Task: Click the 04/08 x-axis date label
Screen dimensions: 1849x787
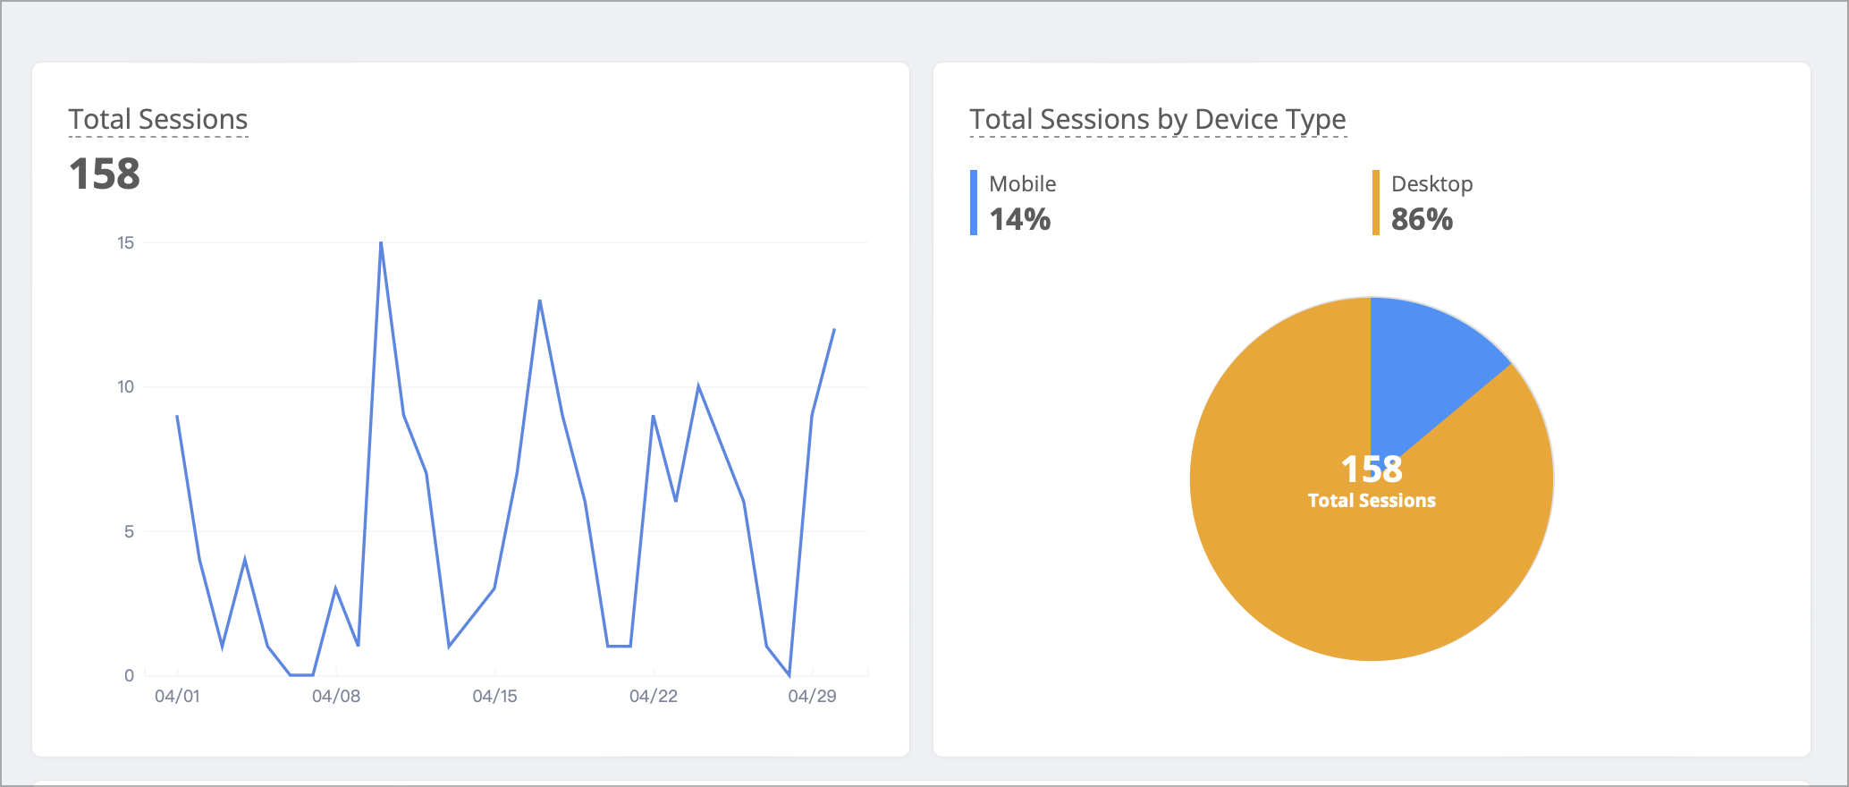Action: pyautogui.click(x=336, y=696)
